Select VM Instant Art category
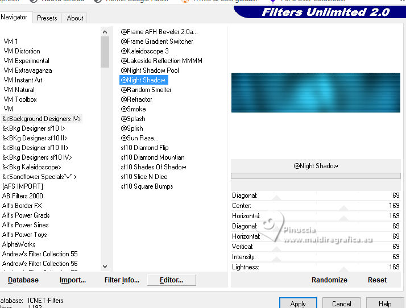406x308 pixels. click(x=23, y=80)
